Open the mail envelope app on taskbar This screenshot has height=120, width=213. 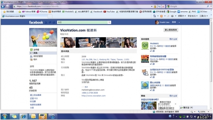pyautogui.click(x=33, y=116)
